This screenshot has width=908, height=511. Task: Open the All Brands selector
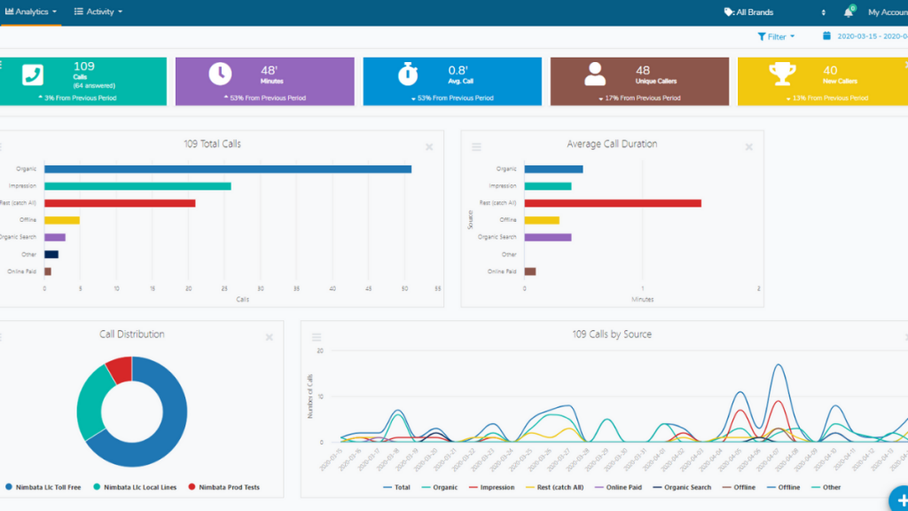click(775, 12)
